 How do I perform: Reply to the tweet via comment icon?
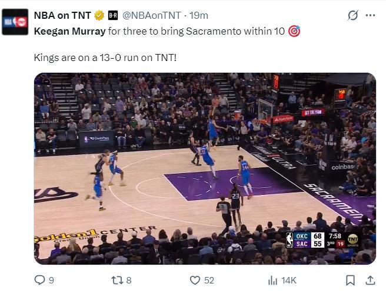pos(39,280)
